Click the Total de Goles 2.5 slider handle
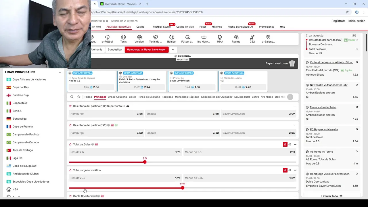 tap(145, 162)
